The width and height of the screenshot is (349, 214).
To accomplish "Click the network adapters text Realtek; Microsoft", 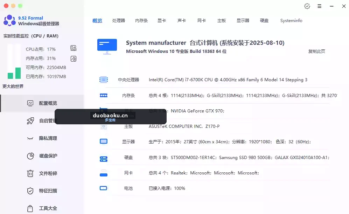I will click(204, 173).
